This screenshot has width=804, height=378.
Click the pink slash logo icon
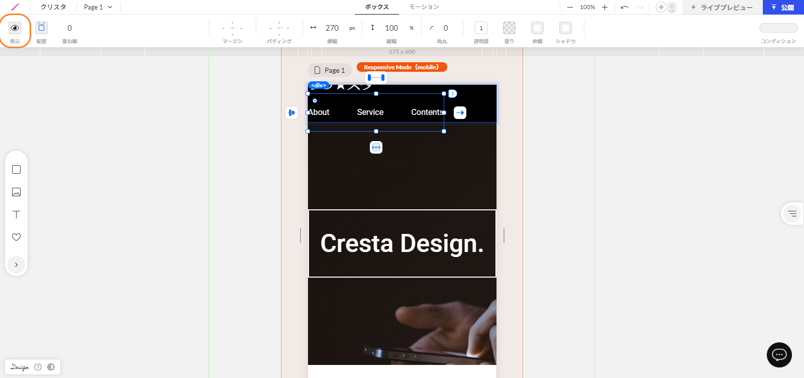pyautogui.click(x=15, y=7)
